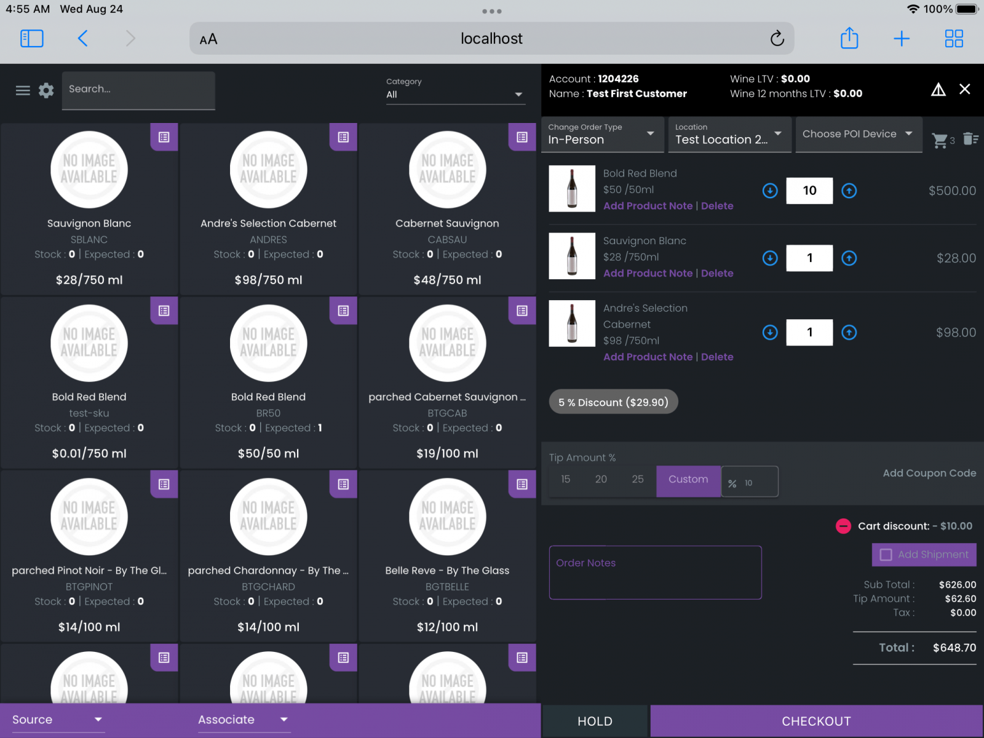Screen dimensions: 984x738
Task: Remove the cart discount with red minus icon
Action: pos(843,526)
